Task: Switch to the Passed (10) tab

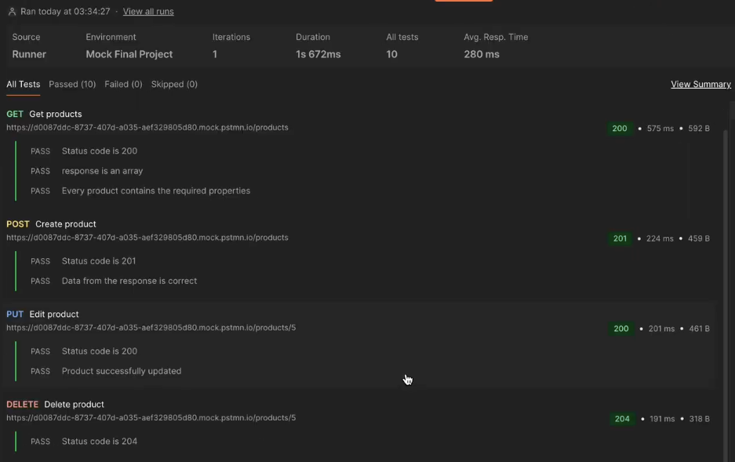Action: [72, 85]
